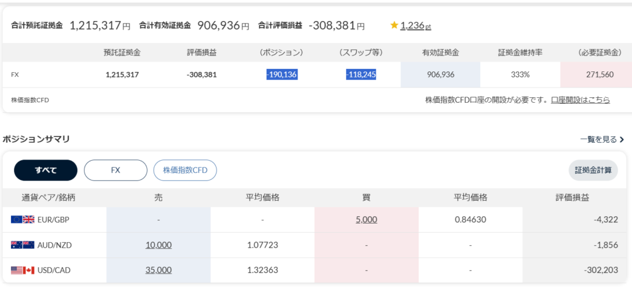Open AUD/NZD sell quantity 10,000

coord(159,245)
